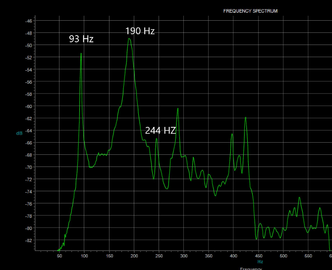
Task: Click the 50 tick on frequency axis
Action: pyautogui.click(x=59, y=256)
